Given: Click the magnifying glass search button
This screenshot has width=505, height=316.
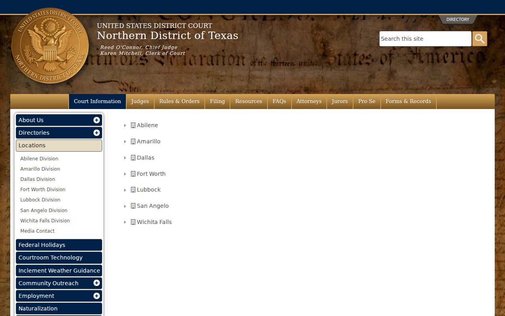Looking at the screenshot, I should tap(480, 39).
